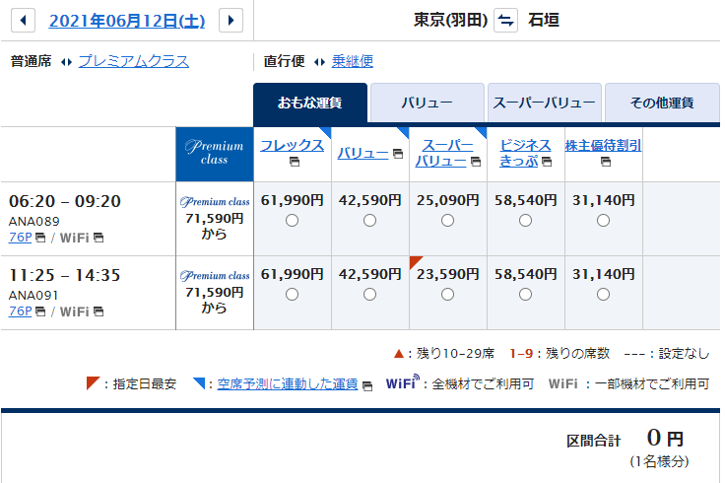Click the 区間合計 0 円 total

click(626, 439)
